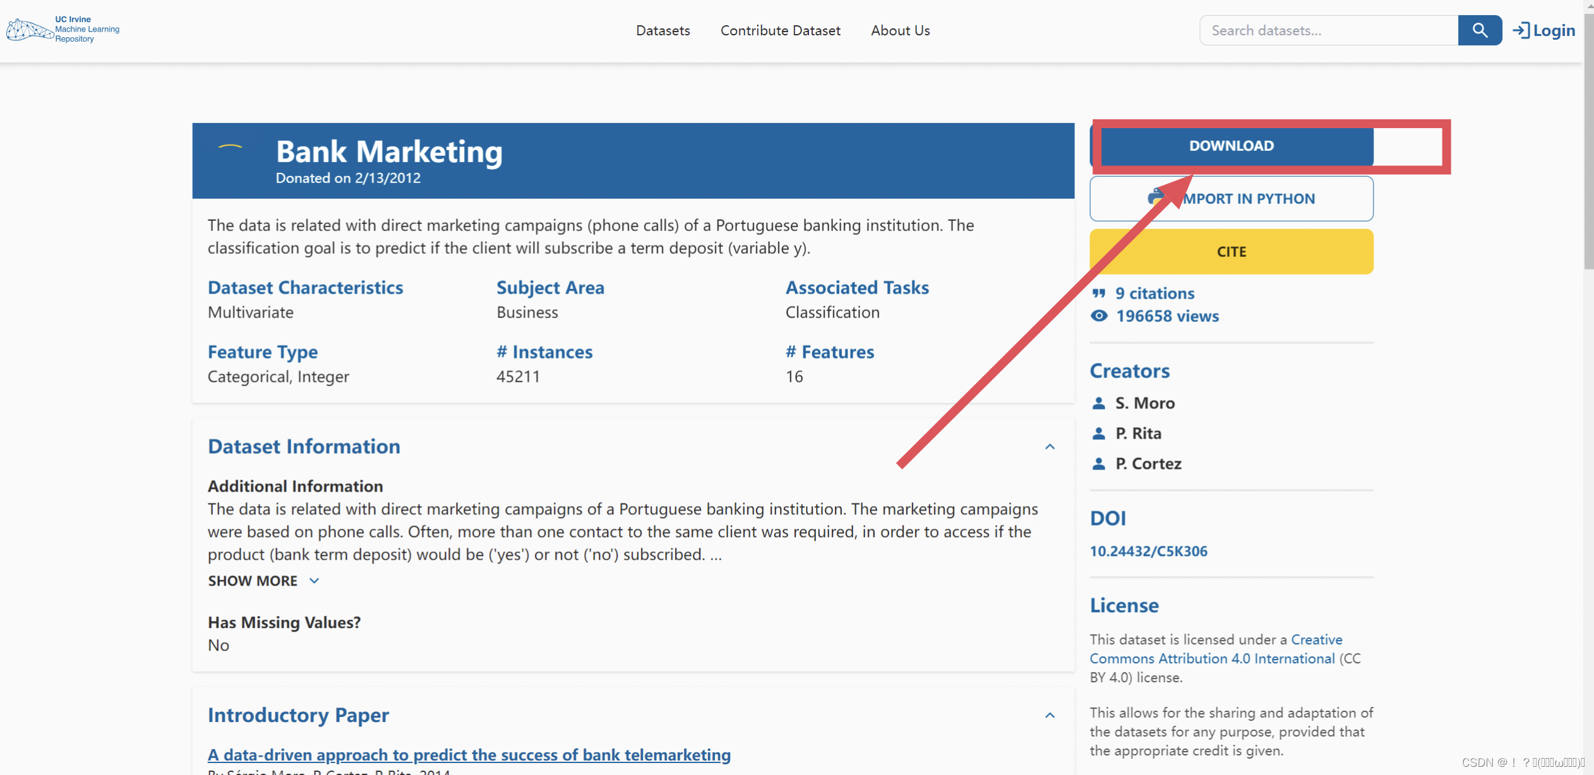Click the Associated Tasks value Classification
The height and width of the screenshot is (775, 1594).
[832, 312]
